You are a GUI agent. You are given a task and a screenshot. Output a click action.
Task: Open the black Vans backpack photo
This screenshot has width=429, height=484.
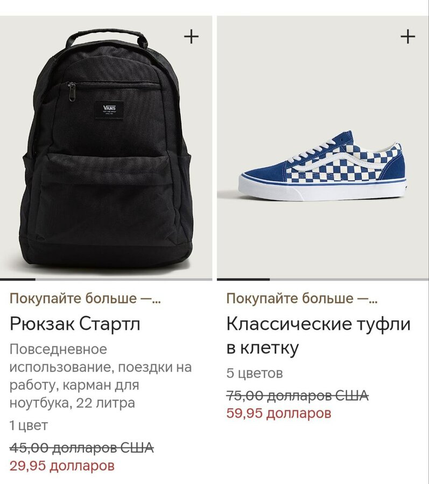click(x=106, y=147)
